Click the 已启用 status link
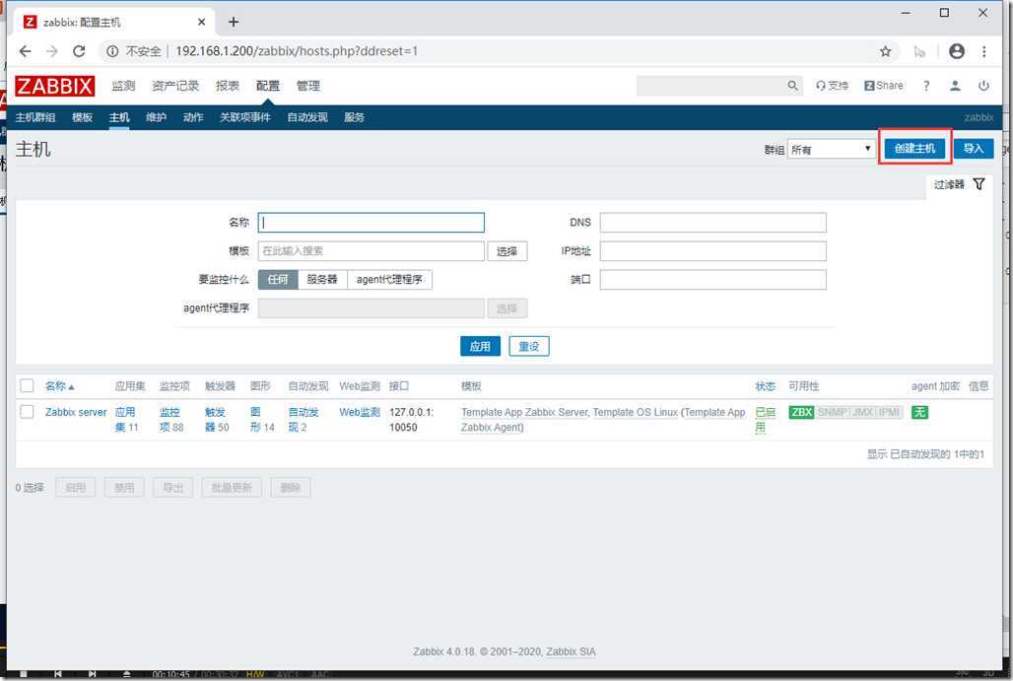This screenshot has height=681, width=1013. 765,419
